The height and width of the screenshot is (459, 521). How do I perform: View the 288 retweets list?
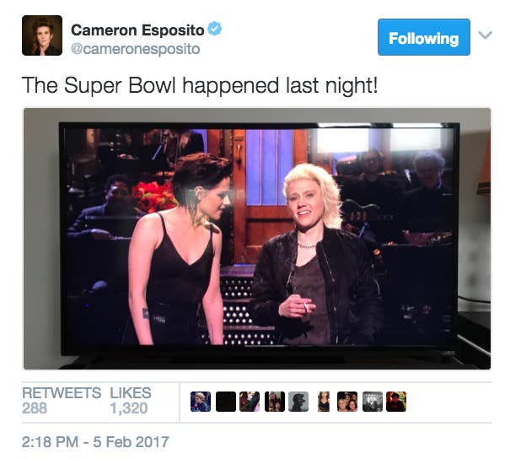(x=62, y=401)
